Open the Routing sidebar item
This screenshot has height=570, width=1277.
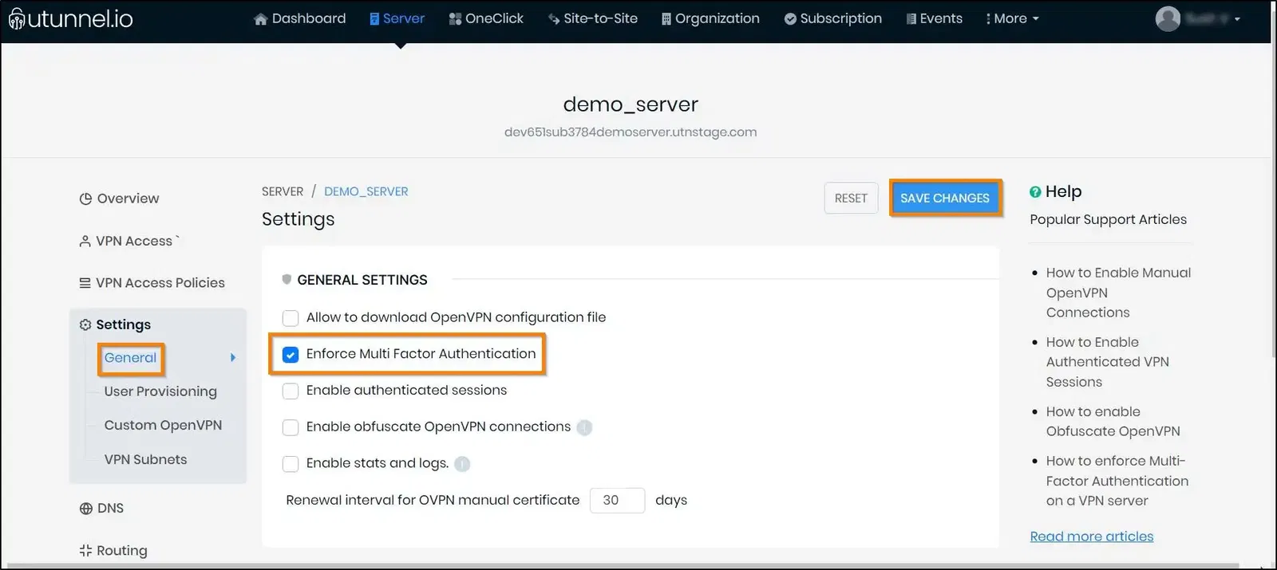click(113, 551)
